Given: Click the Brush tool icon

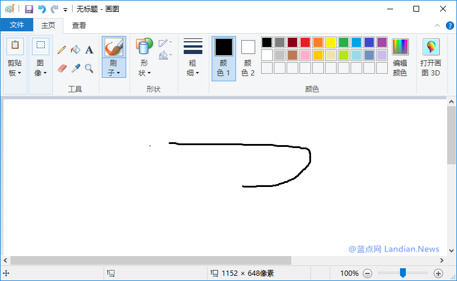Looking at the screenshot, I should (114, 47).
